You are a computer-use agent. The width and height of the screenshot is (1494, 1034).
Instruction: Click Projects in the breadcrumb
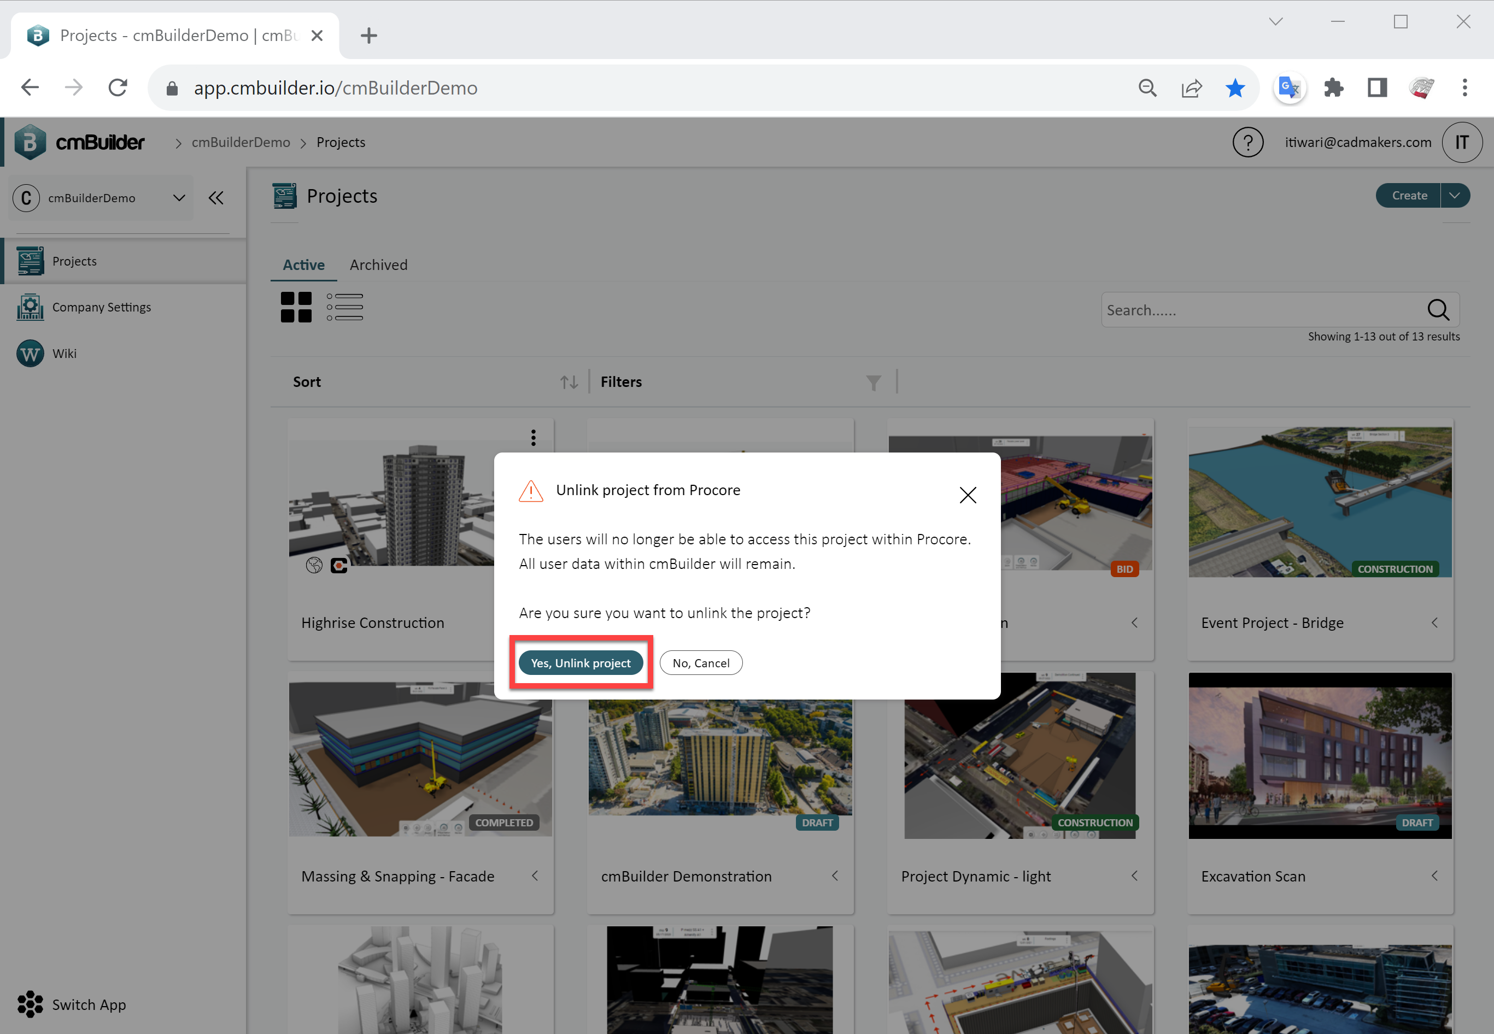[341, 142]
